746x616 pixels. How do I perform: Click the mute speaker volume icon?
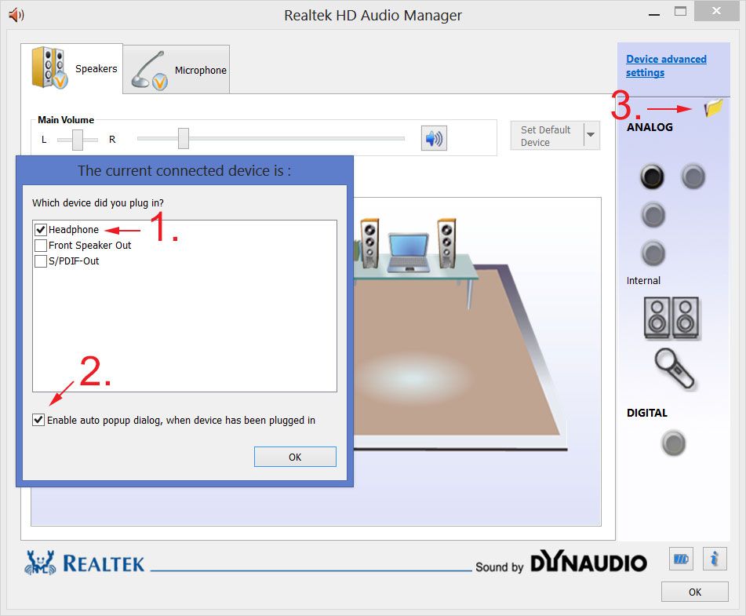[x=433, y=139]
